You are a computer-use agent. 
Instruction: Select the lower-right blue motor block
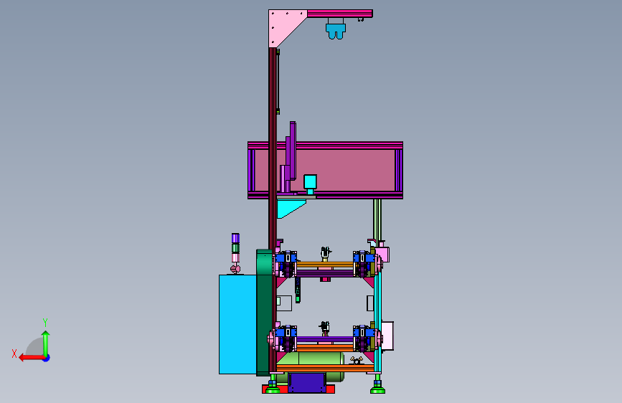[364, 333]
